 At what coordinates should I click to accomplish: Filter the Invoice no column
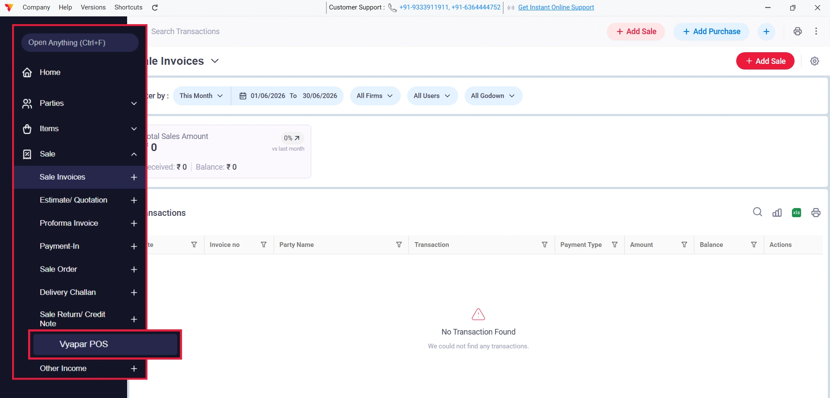(264, 245)
